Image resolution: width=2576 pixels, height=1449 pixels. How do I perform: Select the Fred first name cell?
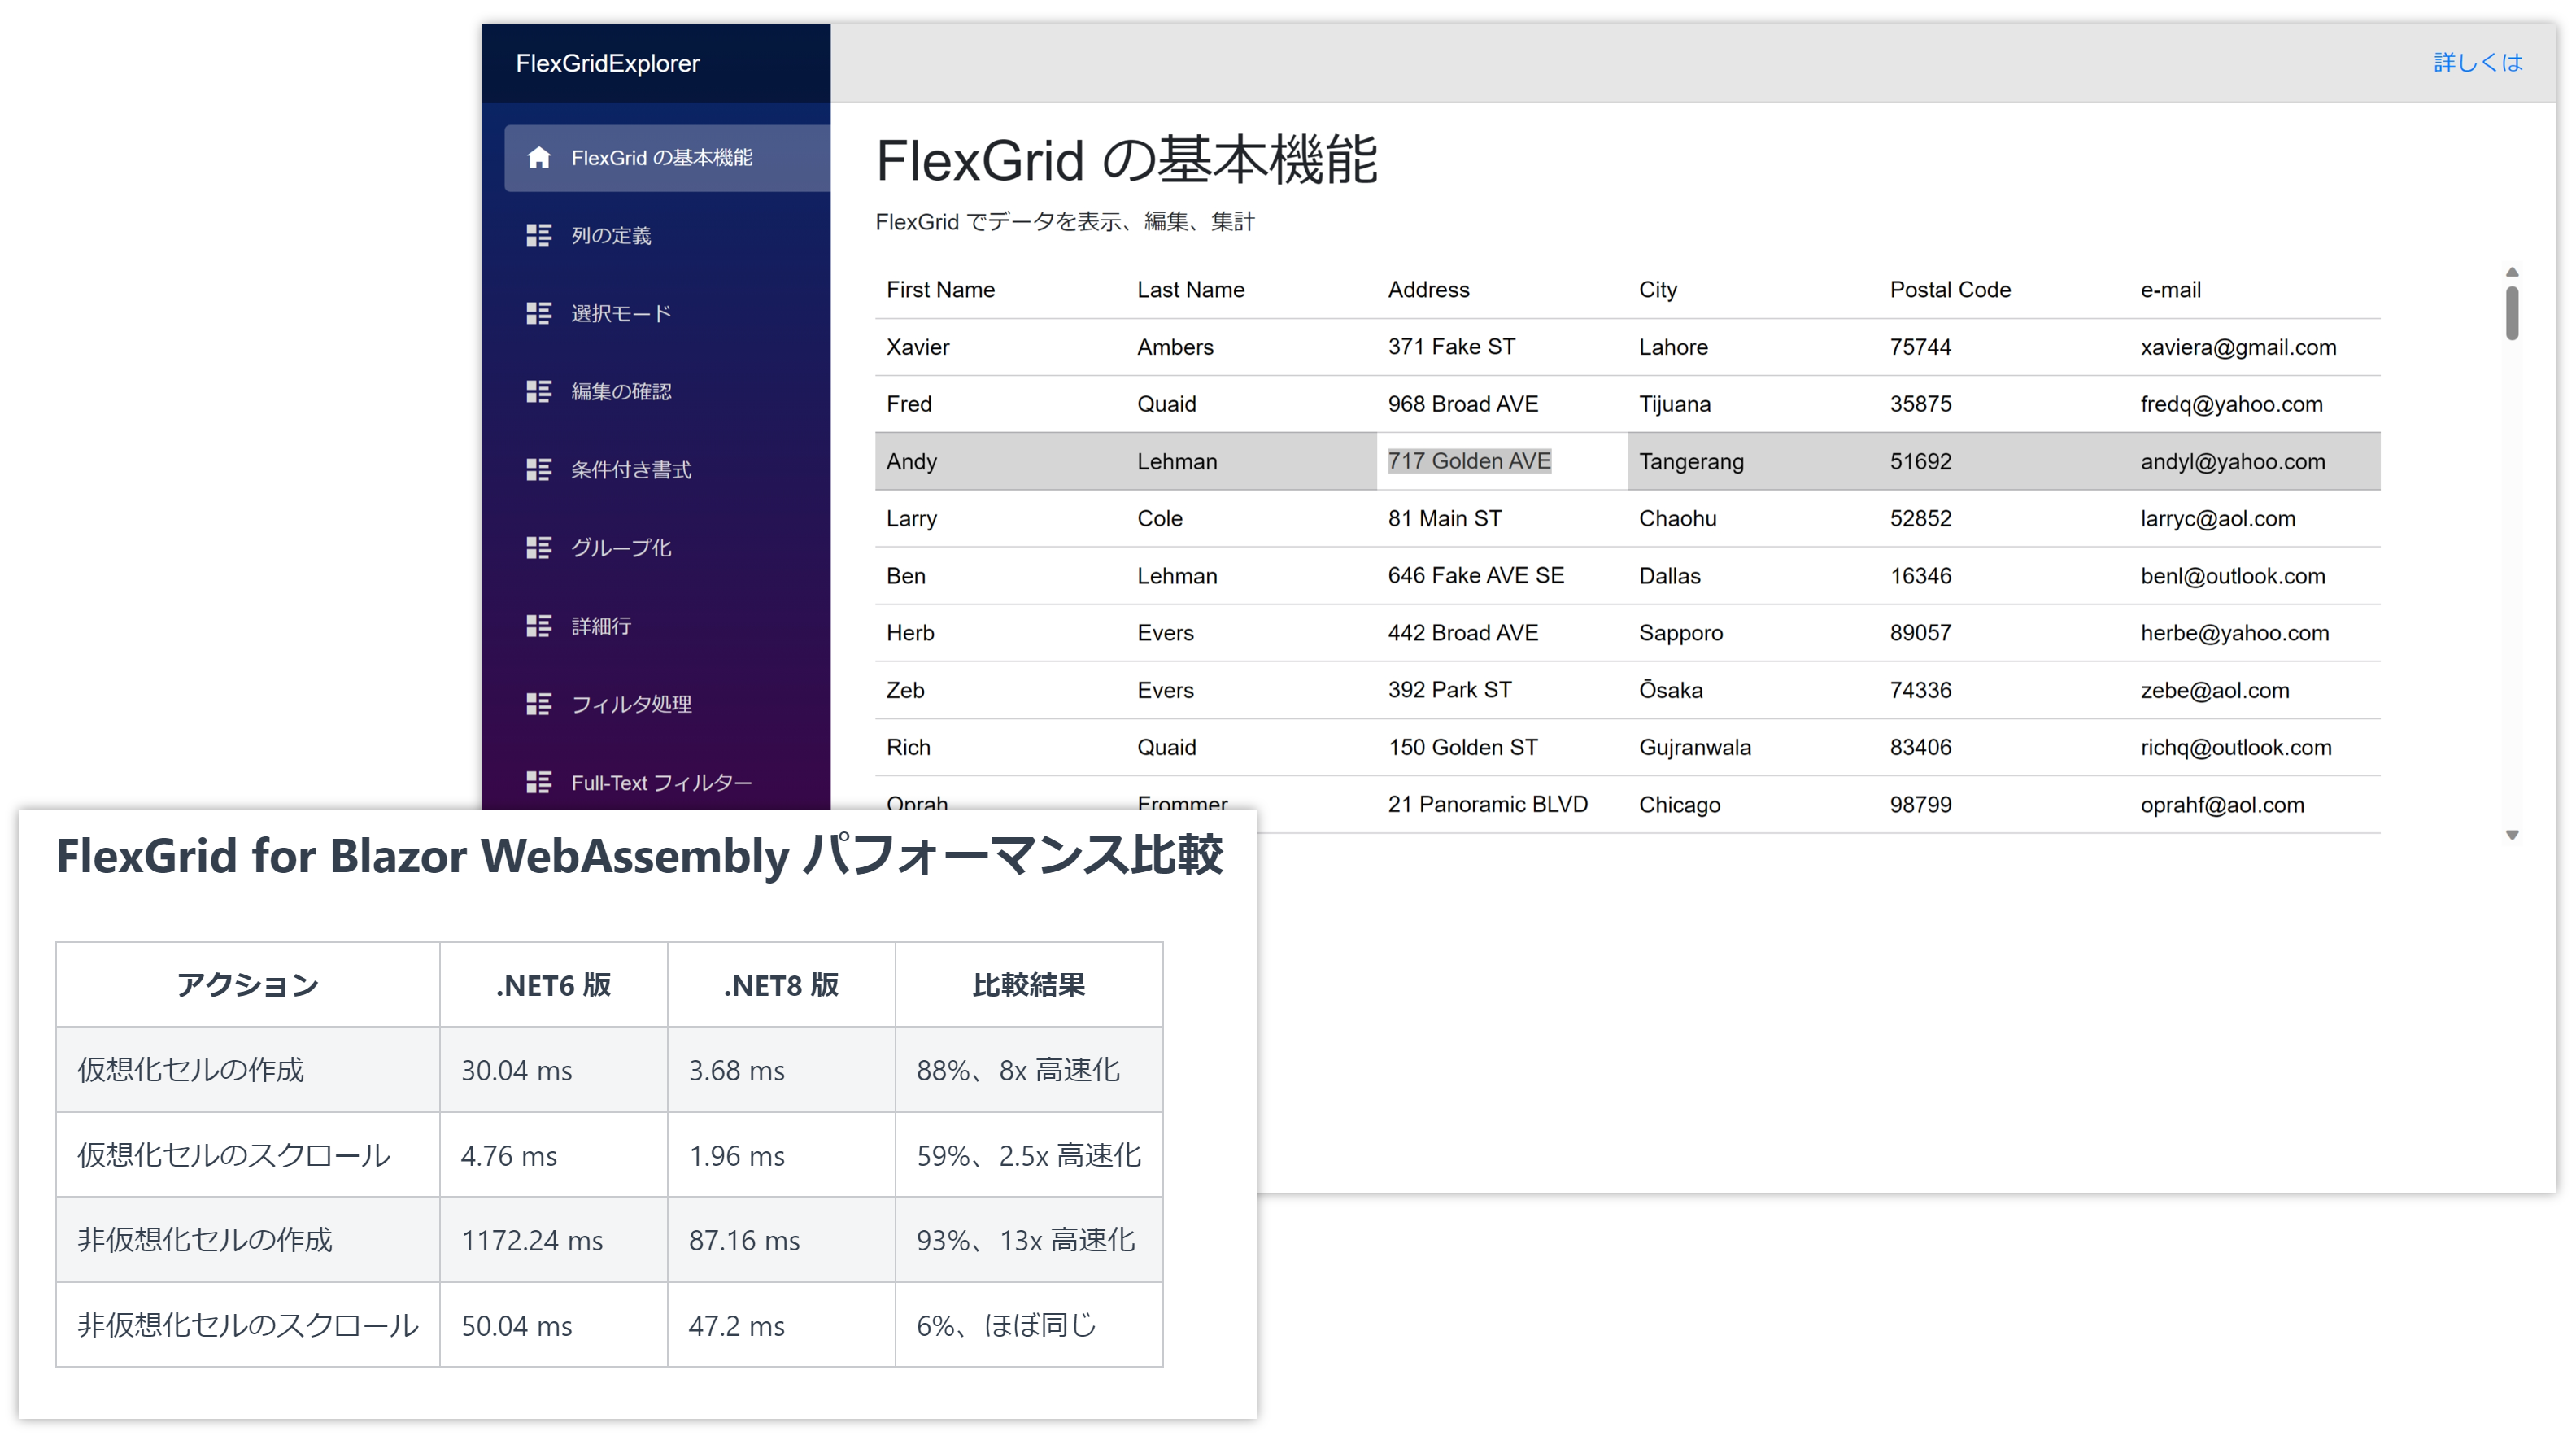(x=1000, y=404)
